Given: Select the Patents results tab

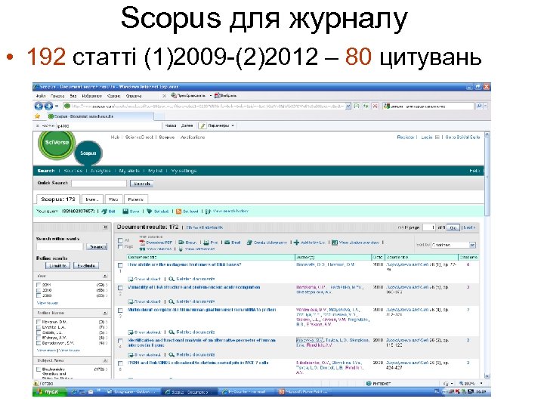Looking at the screenshot, I should [136, 199].
